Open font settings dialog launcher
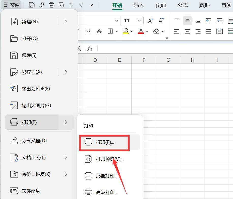 point(167,38)
